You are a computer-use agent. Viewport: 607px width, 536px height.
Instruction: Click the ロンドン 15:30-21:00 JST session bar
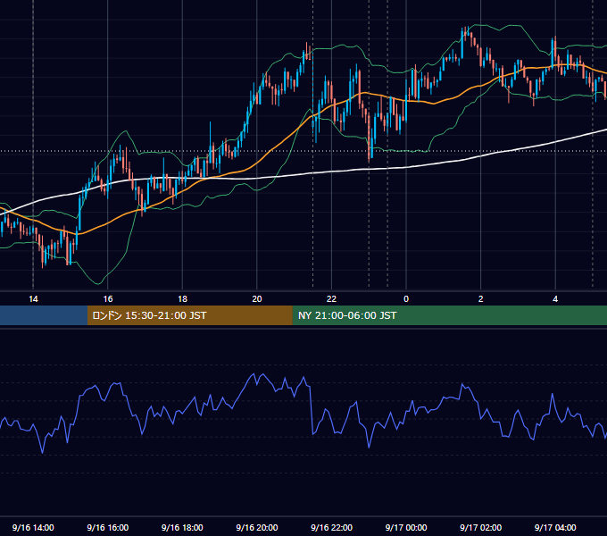coord(189,315)
